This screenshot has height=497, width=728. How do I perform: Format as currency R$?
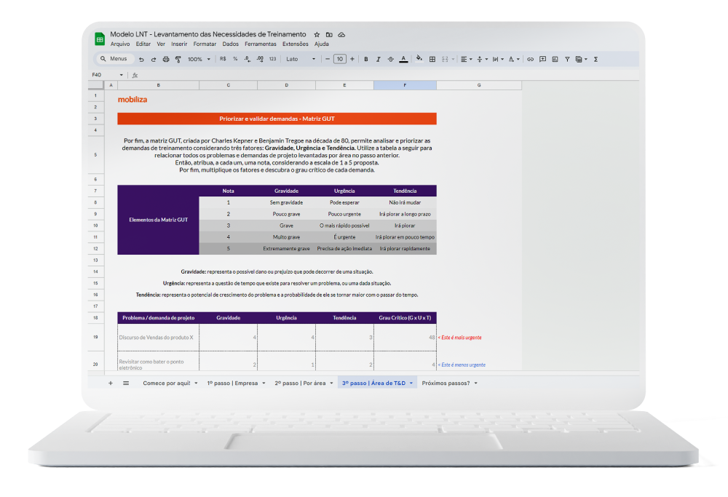point(223,59)
